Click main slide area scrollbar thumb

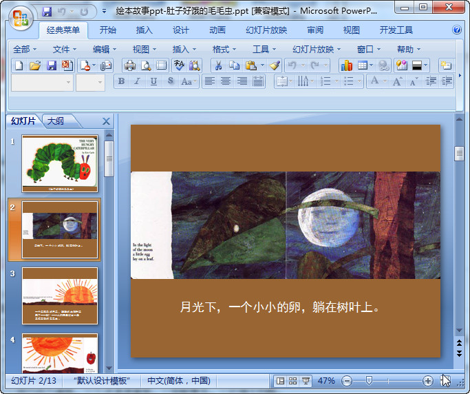tap(459, 154)
